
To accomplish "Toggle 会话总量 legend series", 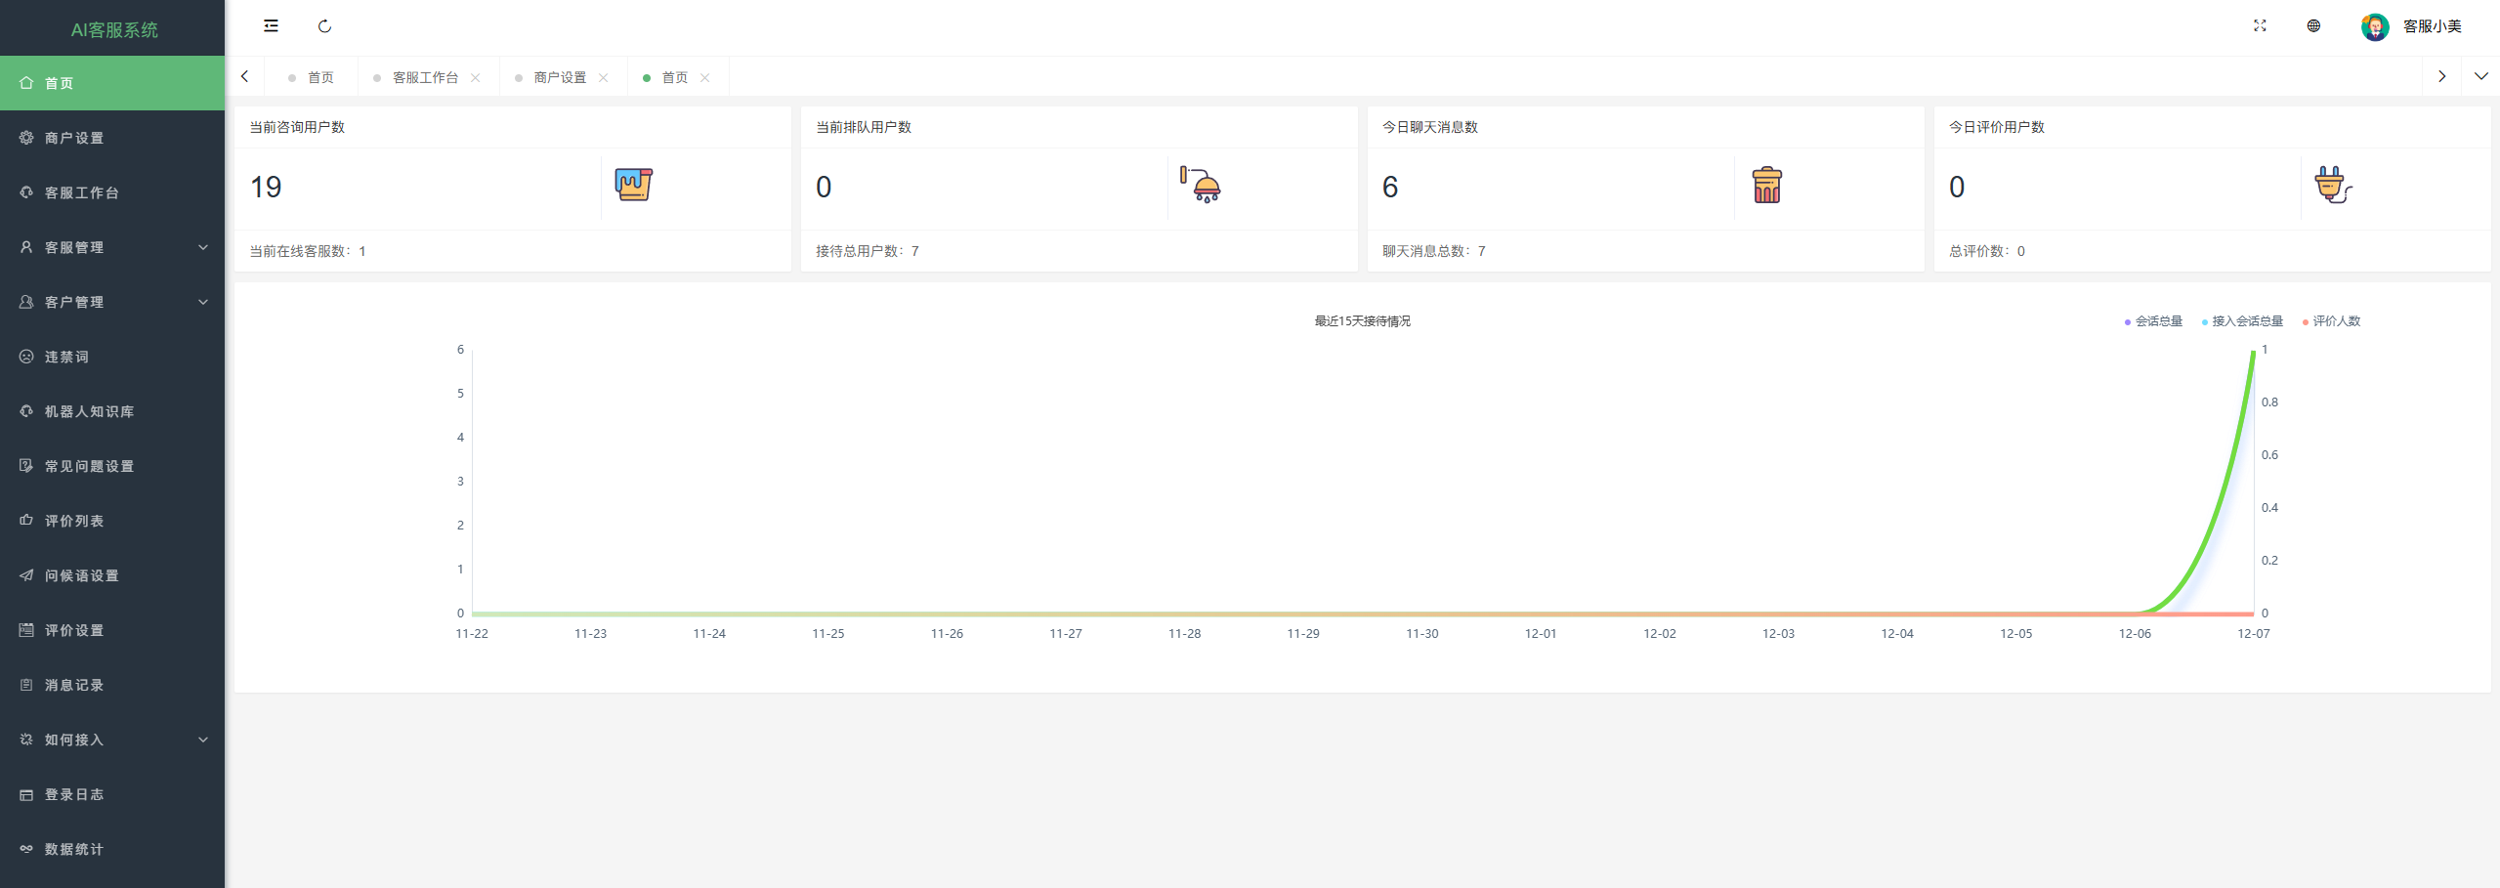I will click(x=2152, y=321).
